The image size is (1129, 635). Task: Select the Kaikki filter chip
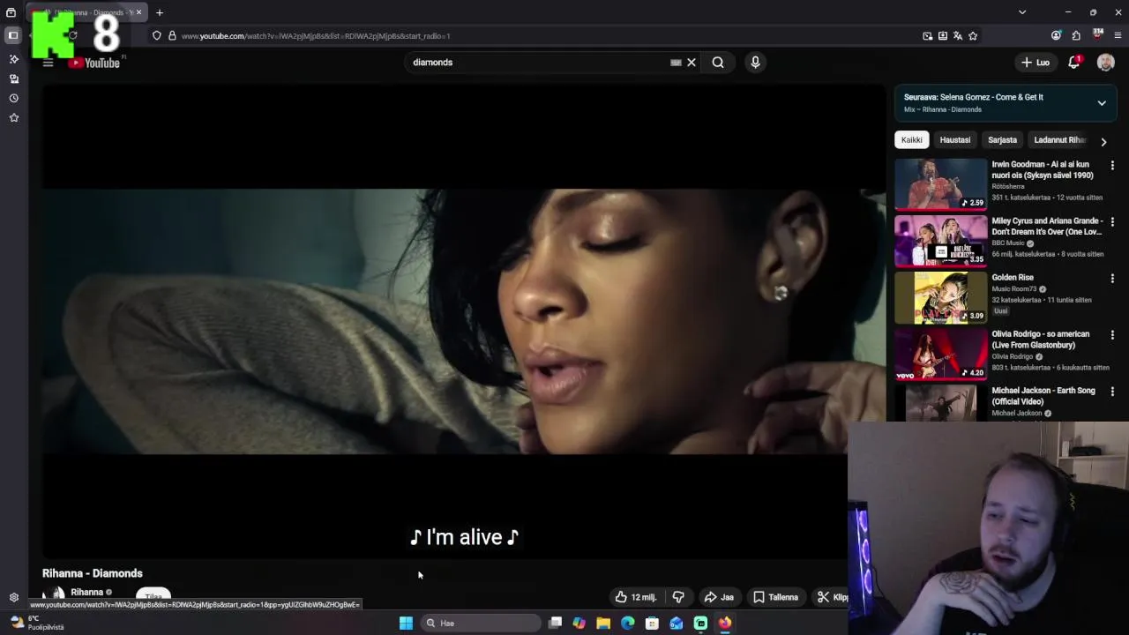pyautogui.click(x=912, y=140)
